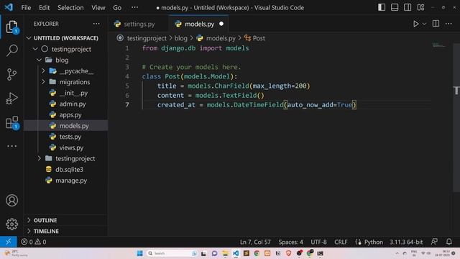Image resolution: width=460 pixels, height=259 pixels.
Task: Run the Python file with play icon
Action: point(415,24)
